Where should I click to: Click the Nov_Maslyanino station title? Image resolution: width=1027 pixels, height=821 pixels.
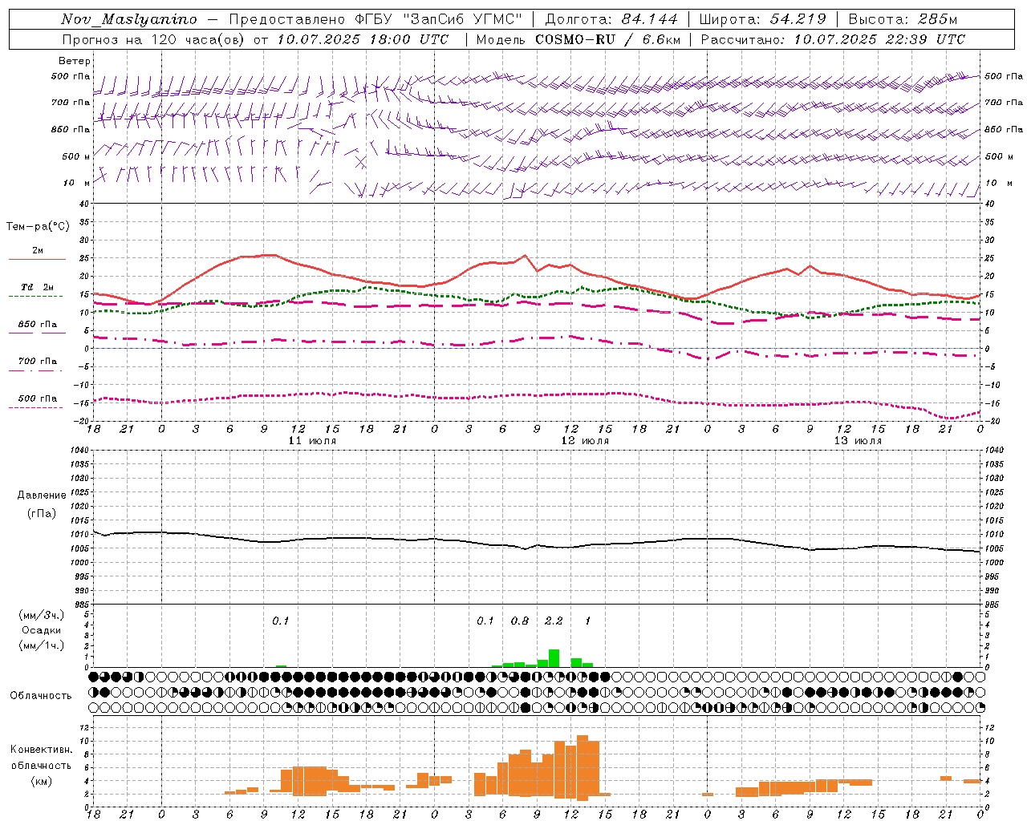129,19
